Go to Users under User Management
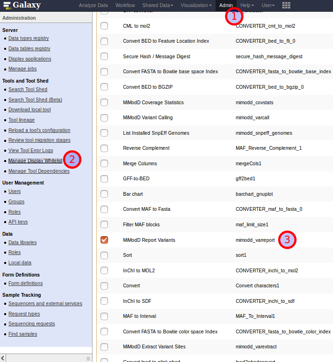The image size is (333, 362). click(x=15, y=192)
